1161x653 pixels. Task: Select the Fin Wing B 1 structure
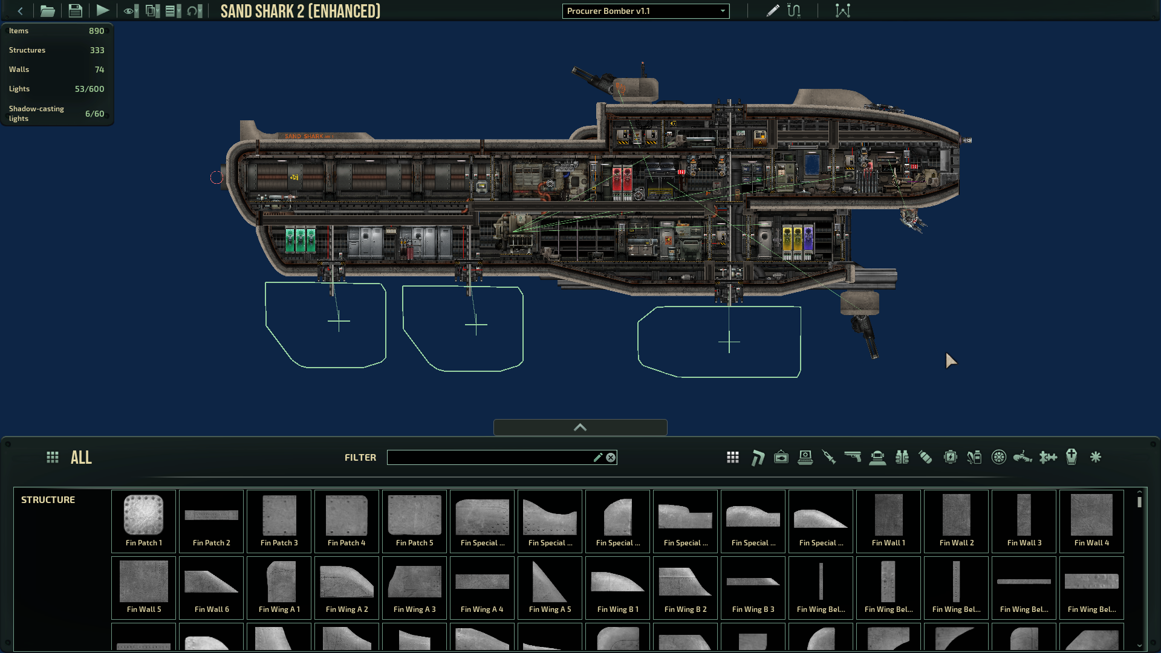pyautogui.click(x=618, y=588)
